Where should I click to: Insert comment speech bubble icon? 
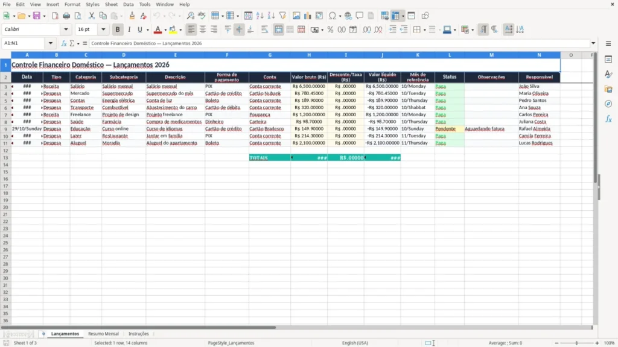point(360,16)
